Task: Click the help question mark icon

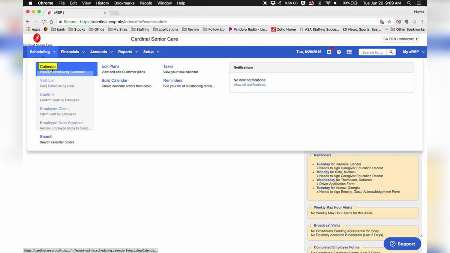Action: click(x=339, y=52)
